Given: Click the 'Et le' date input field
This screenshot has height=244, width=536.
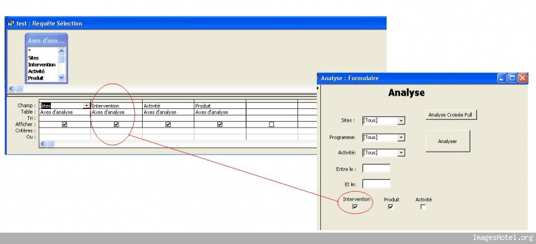Looking at the screenshot, I should pyautogui.click(x=377, y=184).
